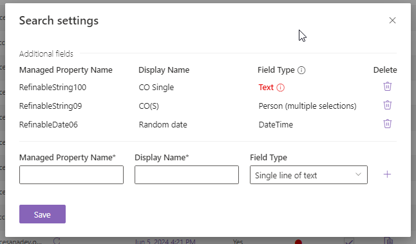Click the DateTime field type value
416x244 pixels.
(x=276, y=124)
